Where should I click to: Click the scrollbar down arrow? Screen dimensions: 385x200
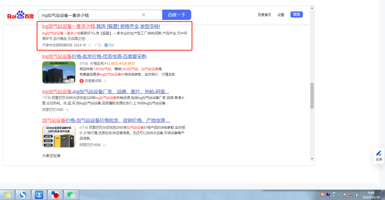coord(312,159)
